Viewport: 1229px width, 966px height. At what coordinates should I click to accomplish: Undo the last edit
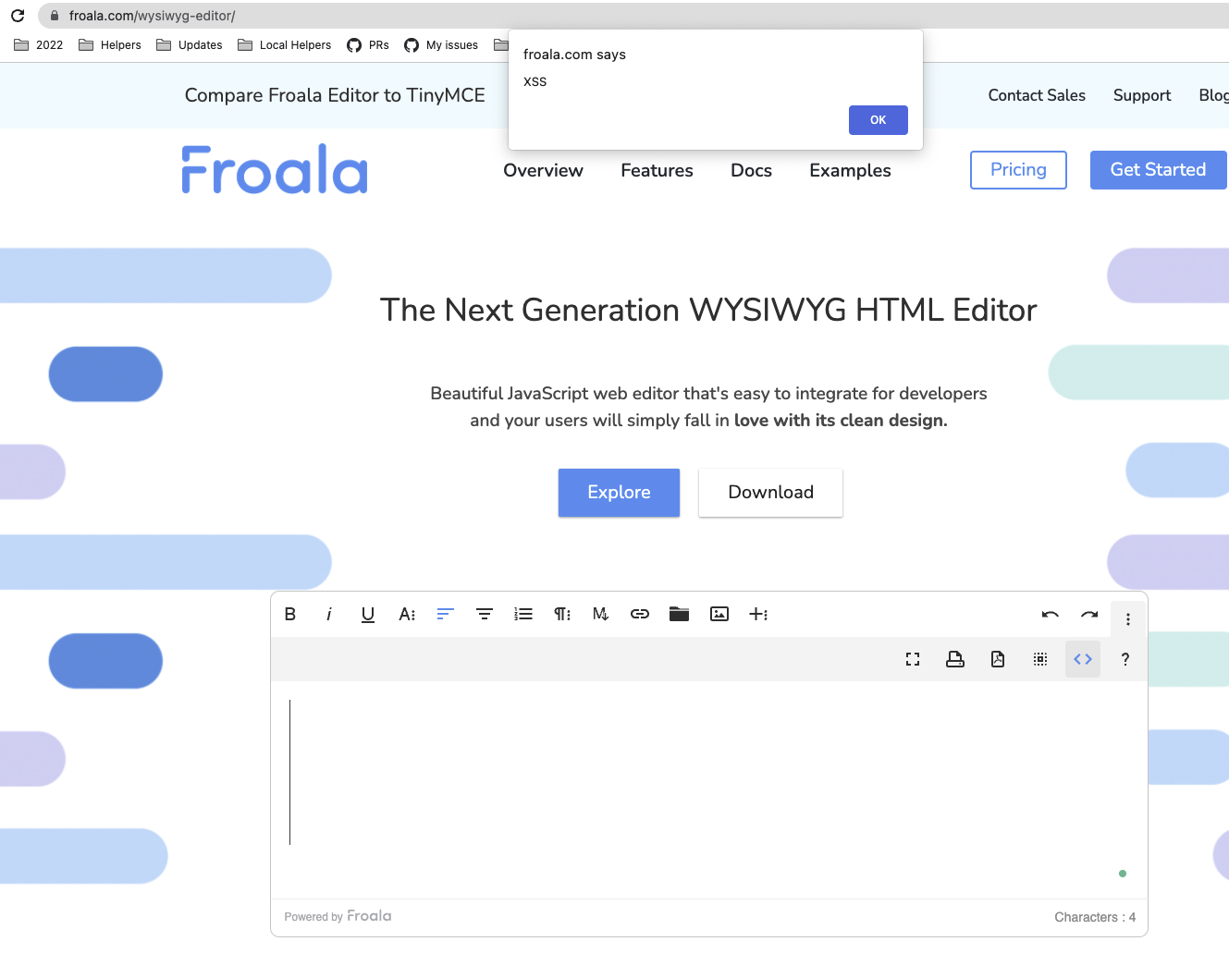(1051, 614)
